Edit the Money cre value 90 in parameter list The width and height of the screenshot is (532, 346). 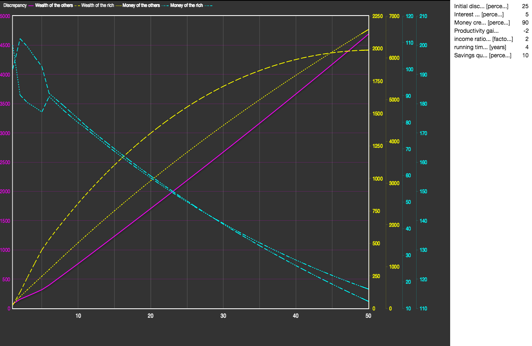coord(525,23)
